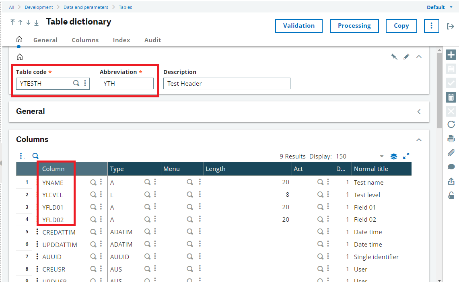Click the Copy button

tap(401, 26)
